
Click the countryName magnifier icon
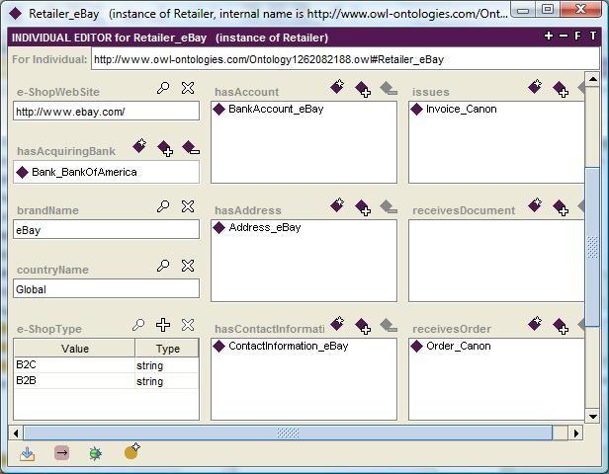coord(163,266)
